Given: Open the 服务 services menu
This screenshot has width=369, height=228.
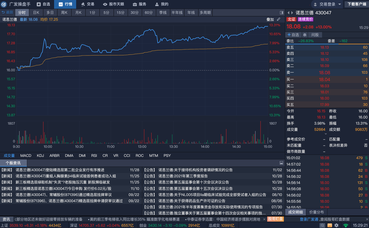Looking at the screenshot, I should [139, 4].
